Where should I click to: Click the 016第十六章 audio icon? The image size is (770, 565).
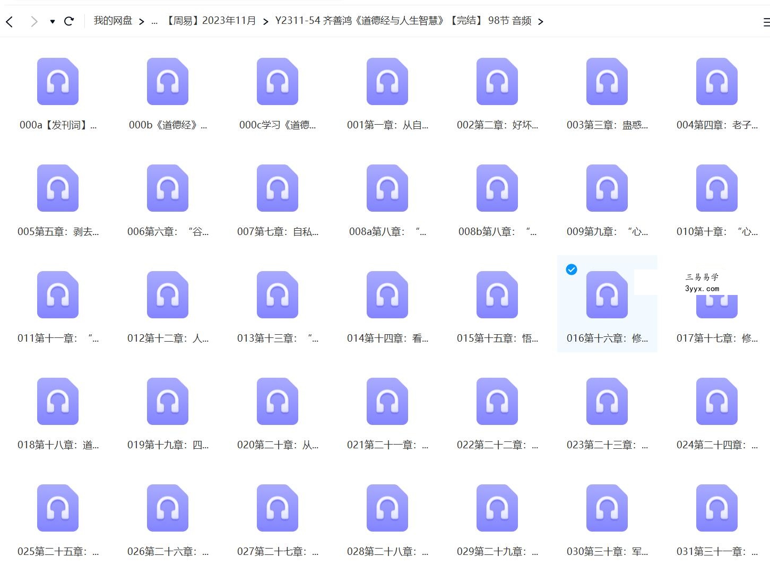tap(607, 294)
